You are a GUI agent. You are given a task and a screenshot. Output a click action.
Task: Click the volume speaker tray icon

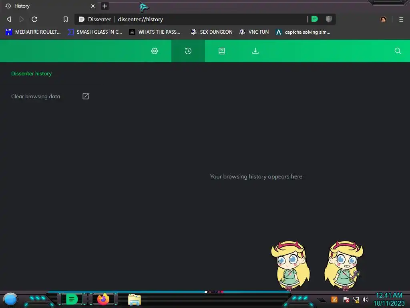point(365,299)
